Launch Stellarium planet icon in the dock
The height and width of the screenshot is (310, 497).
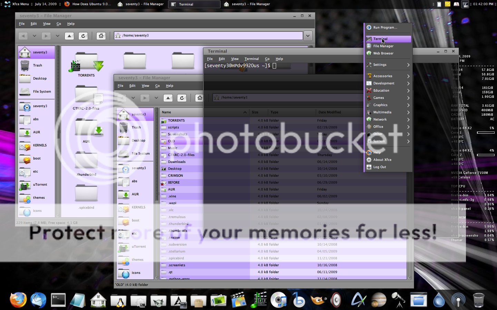pos(378,300)
